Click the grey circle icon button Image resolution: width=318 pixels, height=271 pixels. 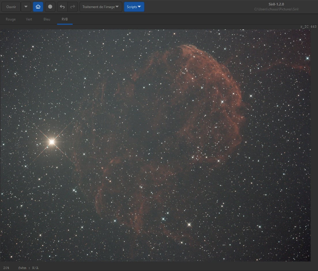(x=50, y=7)
